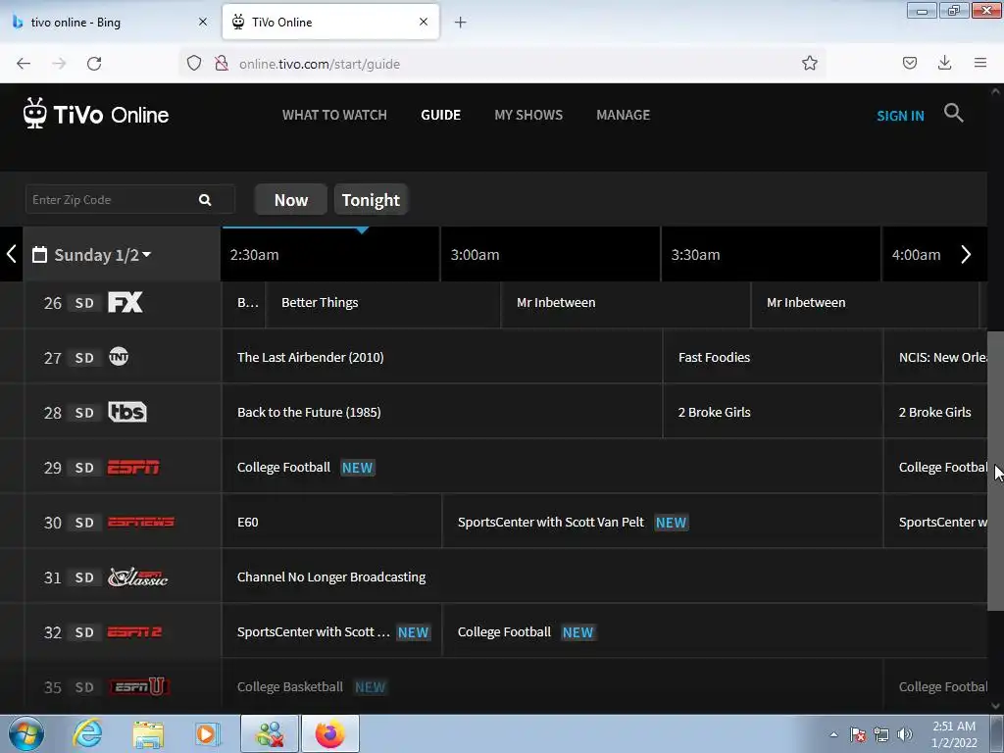The width and height of the screenshot is (1004, 753).
Task: Open NCIS: New Orleans listing on TNT
Action: click(x=935, y=357)
